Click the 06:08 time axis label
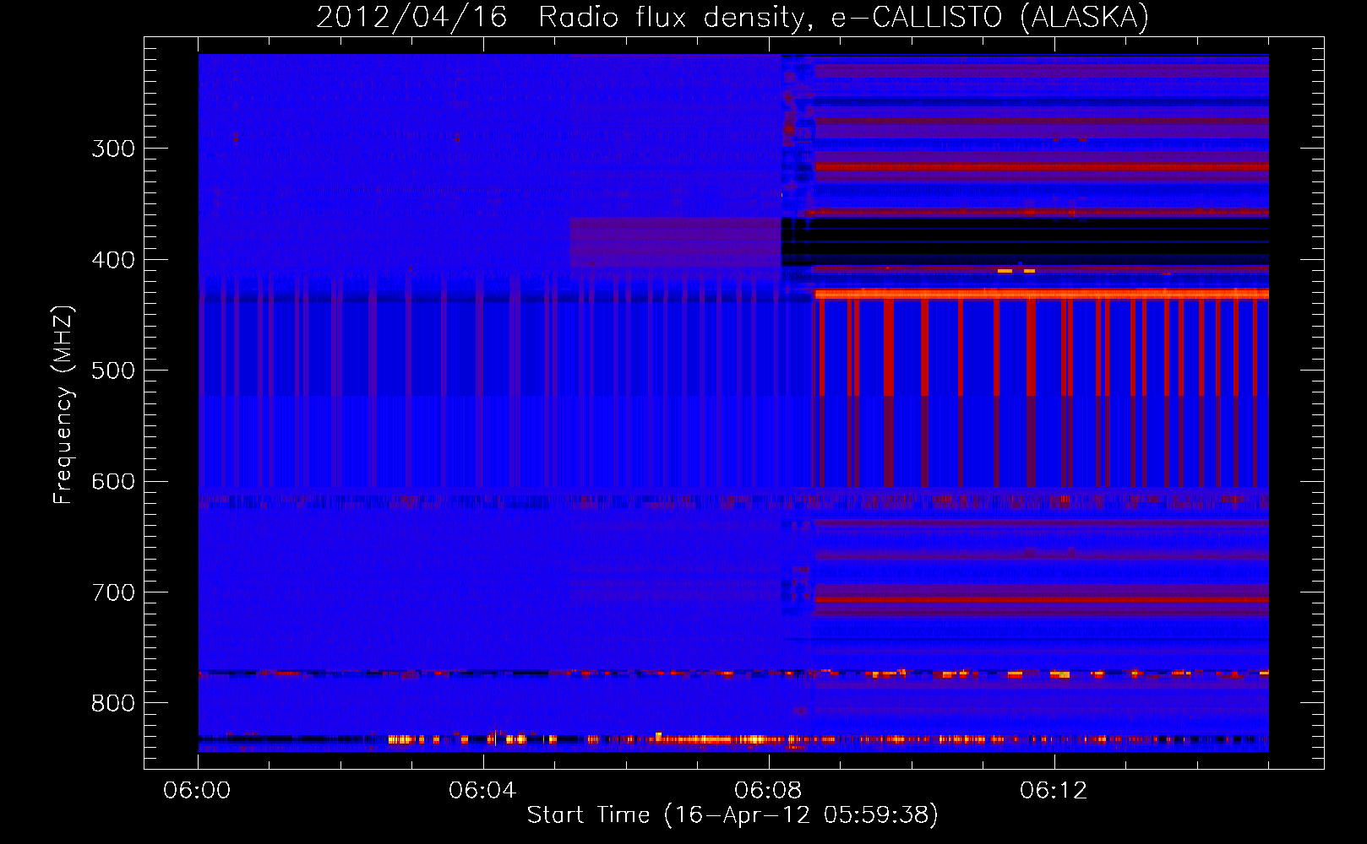Screen dimensions: 1367x844 pyautogui.click(x=768, y=791)
